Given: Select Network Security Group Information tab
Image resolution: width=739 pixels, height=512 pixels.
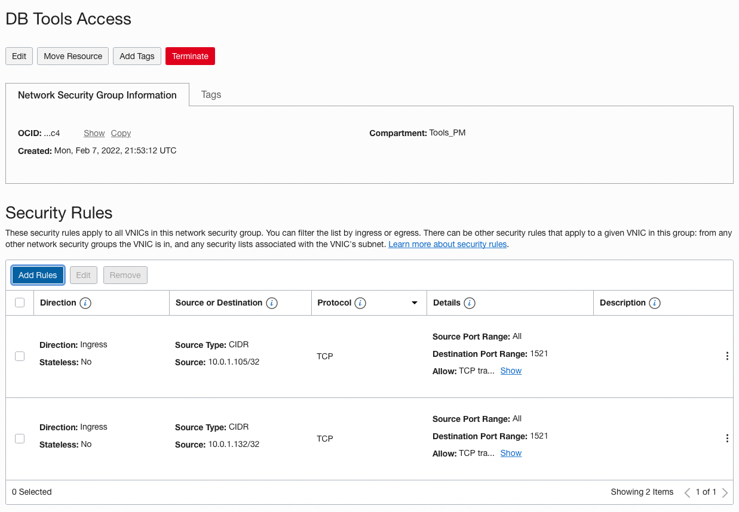Looking at the screenshot, I should click(97, 95).
